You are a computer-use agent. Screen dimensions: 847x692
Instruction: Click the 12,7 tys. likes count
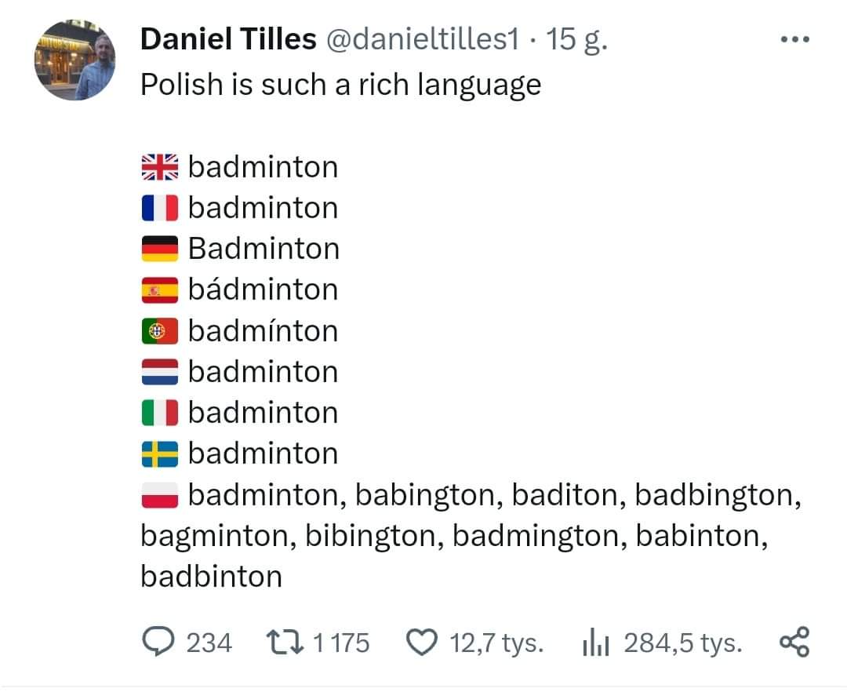[496, 643]
